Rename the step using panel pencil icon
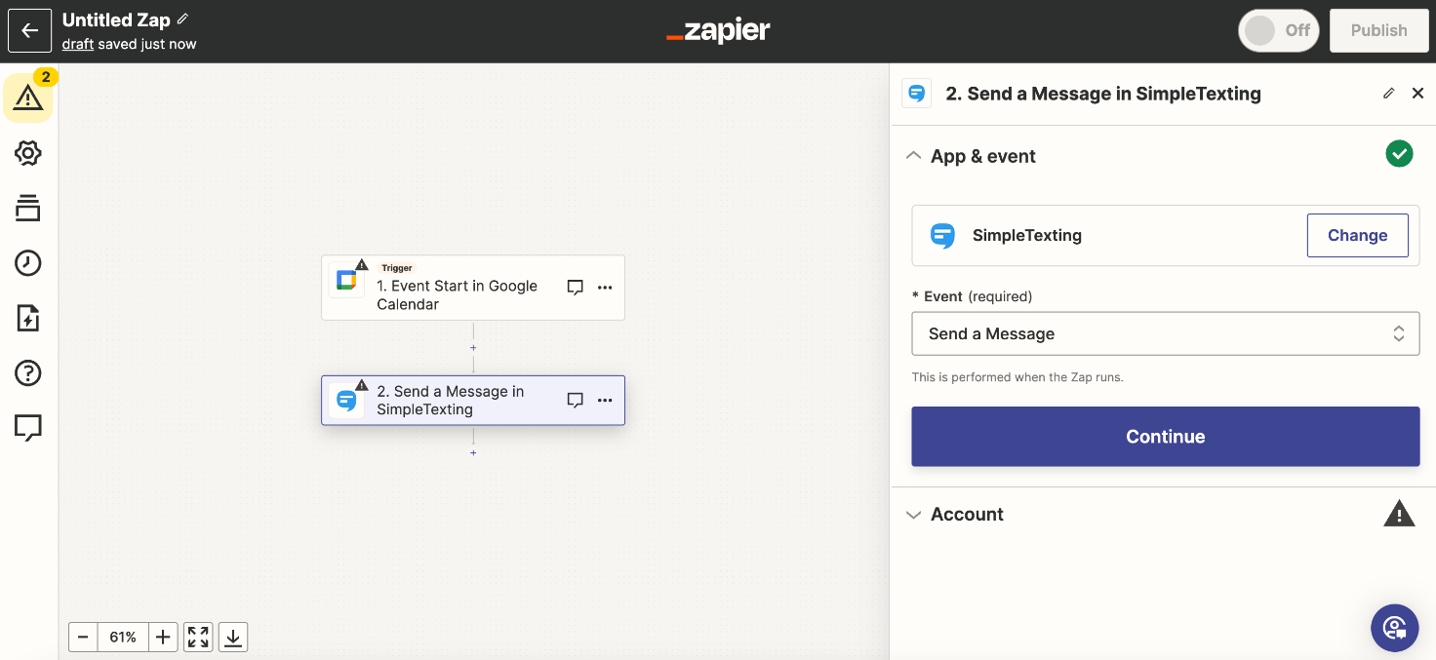Viewport: 1436px width, 660px height. coord(1389,94)
